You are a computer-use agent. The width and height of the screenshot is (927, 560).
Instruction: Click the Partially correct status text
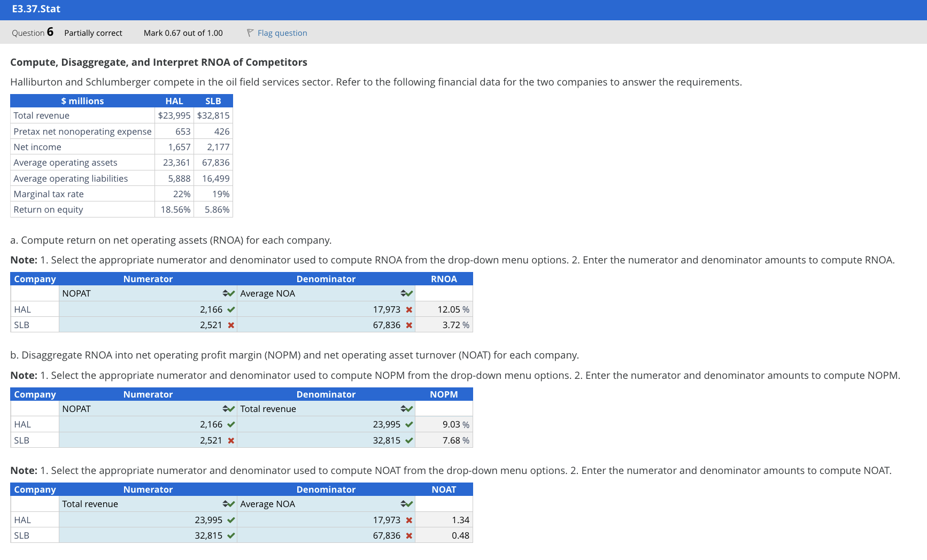93,33
